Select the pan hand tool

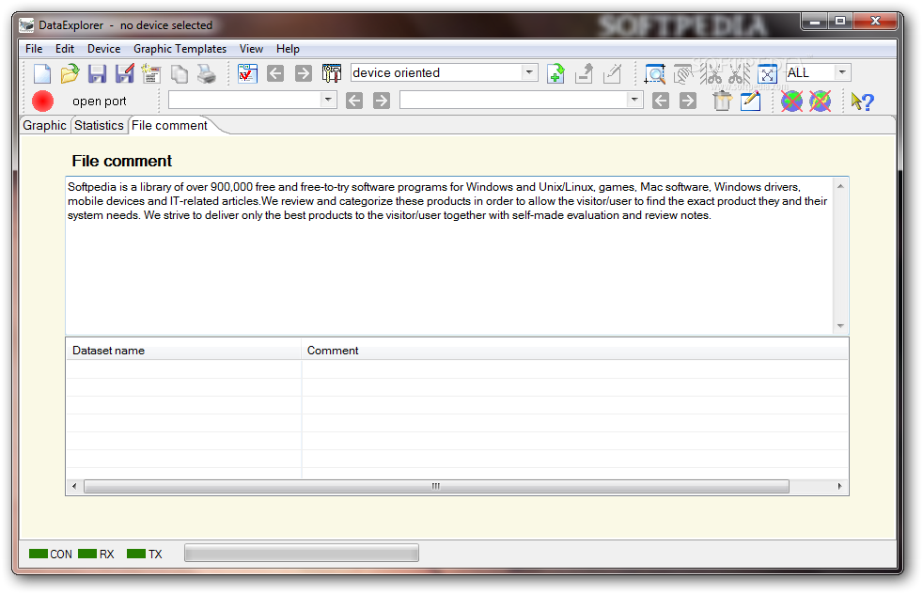[682, 74]
